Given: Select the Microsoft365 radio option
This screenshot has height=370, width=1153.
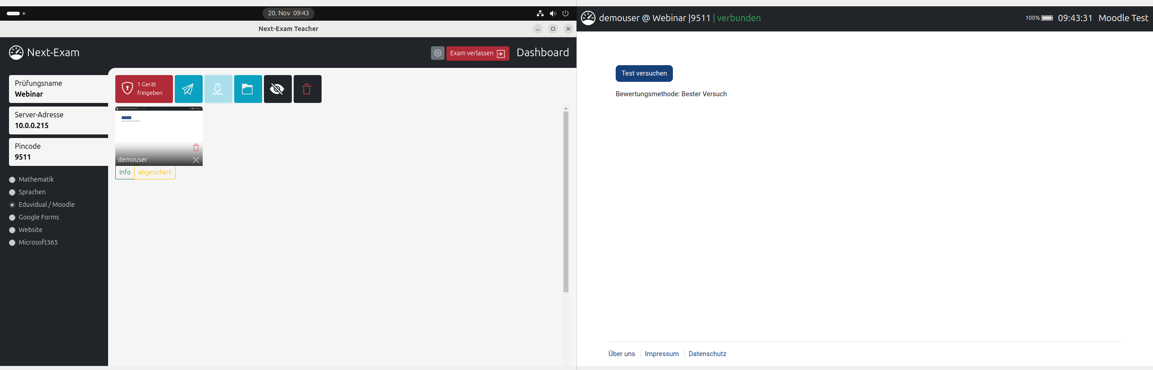Looking at the screenshot, I should coord(12,243).
